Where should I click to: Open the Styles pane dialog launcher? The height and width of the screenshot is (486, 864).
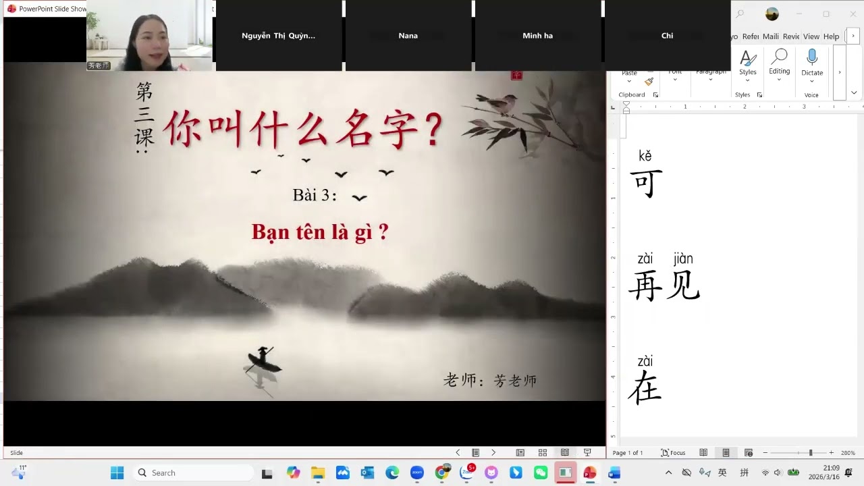coord(759,95)
